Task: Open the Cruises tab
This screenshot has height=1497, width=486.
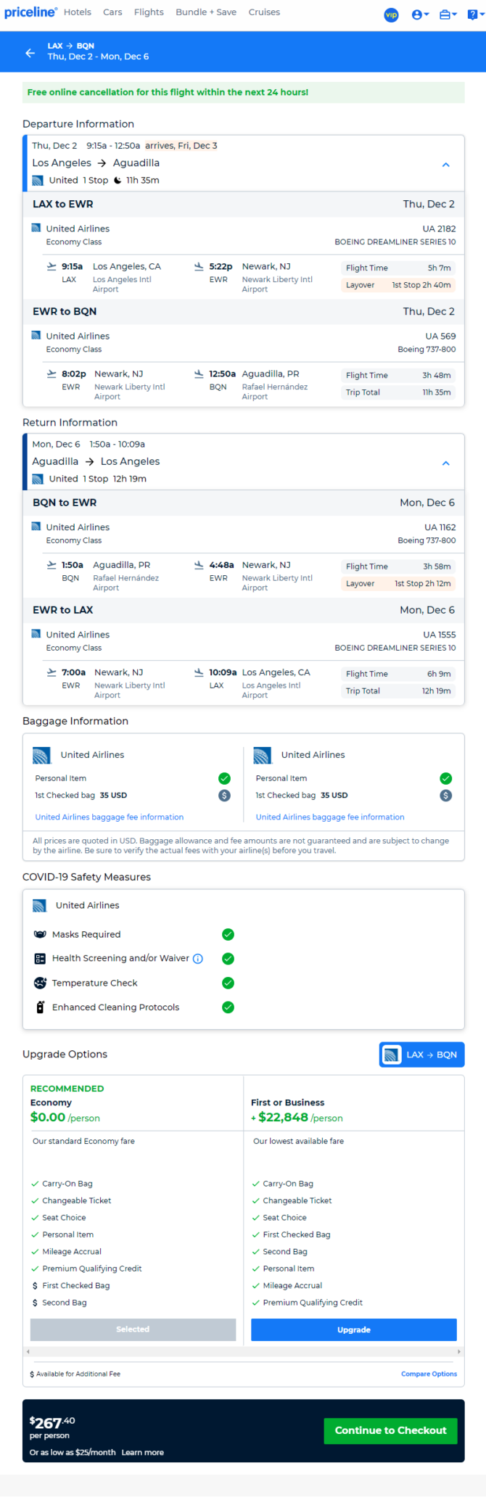Action: [264, 12]
